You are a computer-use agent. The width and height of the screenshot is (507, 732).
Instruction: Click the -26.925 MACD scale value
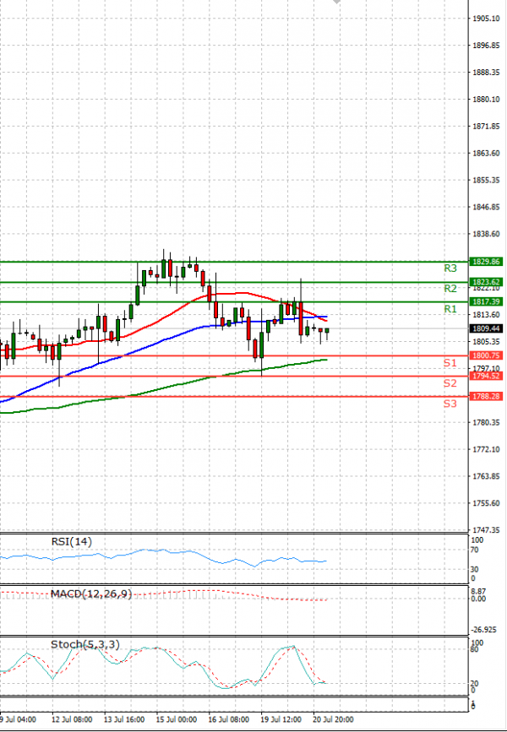[483, 630]
